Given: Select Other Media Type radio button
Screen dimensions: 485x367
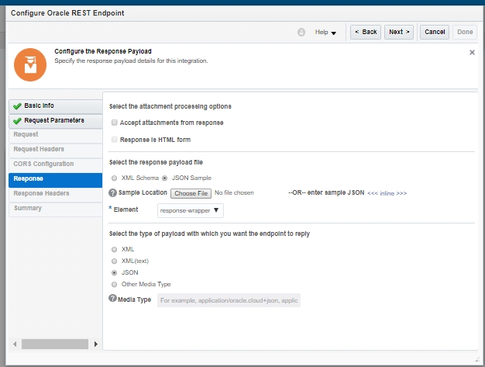Looking at the screenshot, I should 115,284.
